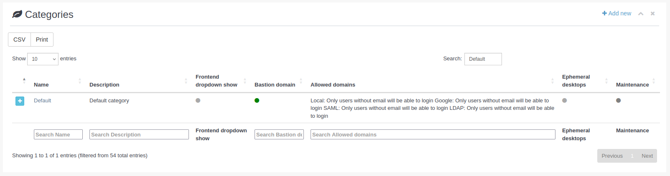The image size is (670, 176).
Task: Click the Categories leaf icon
Action: [x=17, y=14]
